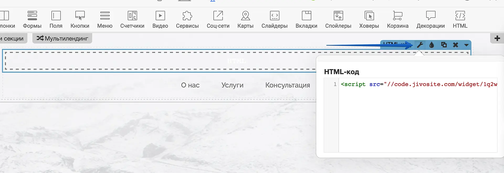Open the Вкладки widget category
Image resolution: width=504 pixels, height=173 pixels.
[306, 19]
